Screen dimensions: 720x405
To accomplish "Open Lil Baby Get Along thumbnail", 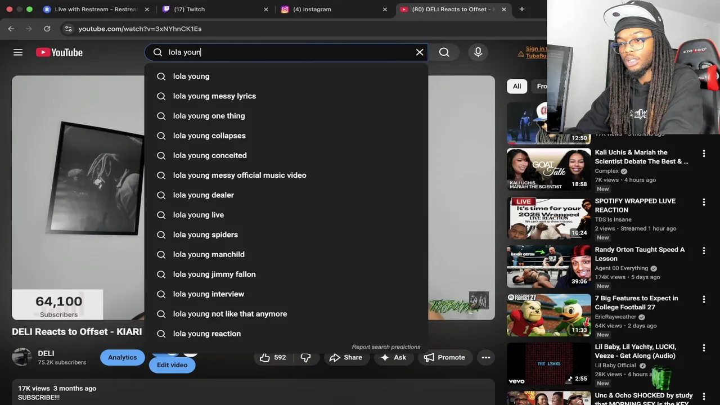I will 549,364.
